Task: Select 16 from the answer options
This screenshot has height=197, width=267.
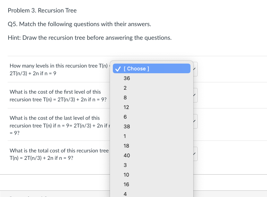Action: point(126,185)
